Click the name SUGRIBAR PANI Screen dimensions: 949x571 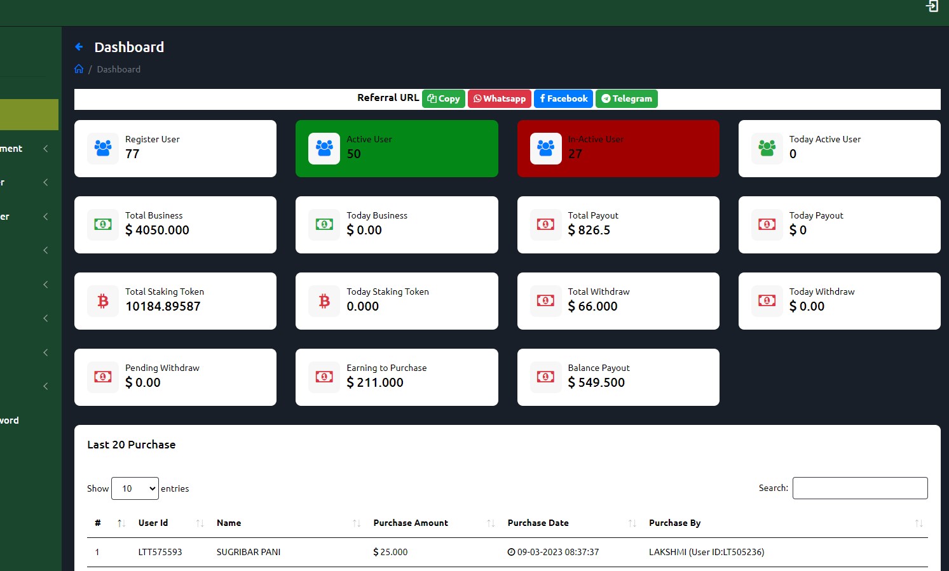pos(249,552)
